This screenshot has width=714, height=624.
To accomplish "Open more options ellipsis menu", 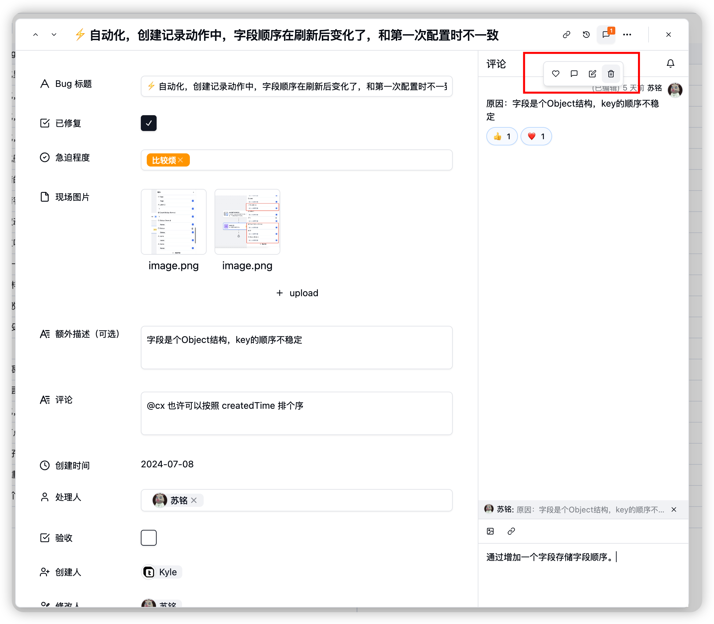I will pos(627,35).
